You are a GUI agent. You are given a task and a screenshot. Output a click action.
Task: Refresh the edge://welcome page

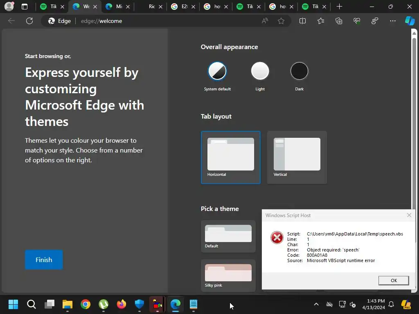(x=29, y=21)
